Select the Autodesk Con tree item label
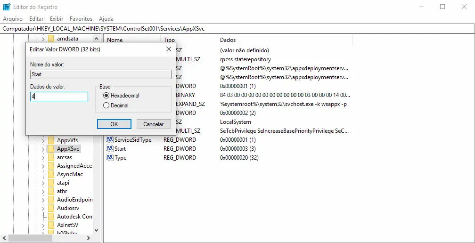This screenshot has width=475, height=243. 74,216
